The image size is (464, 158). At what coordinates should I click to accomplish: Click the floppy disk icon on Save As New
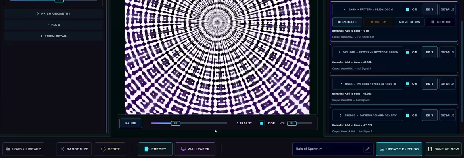430,149
